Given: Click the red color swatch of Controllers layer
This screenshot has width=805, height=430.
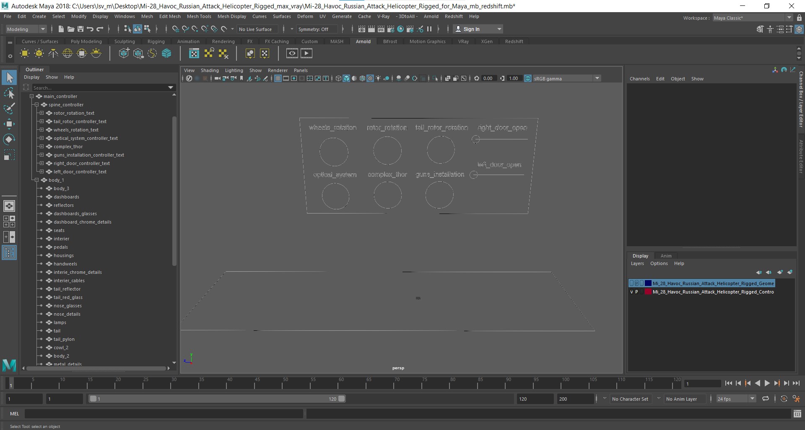Looking at the screenshot, I should click(648, 292).
